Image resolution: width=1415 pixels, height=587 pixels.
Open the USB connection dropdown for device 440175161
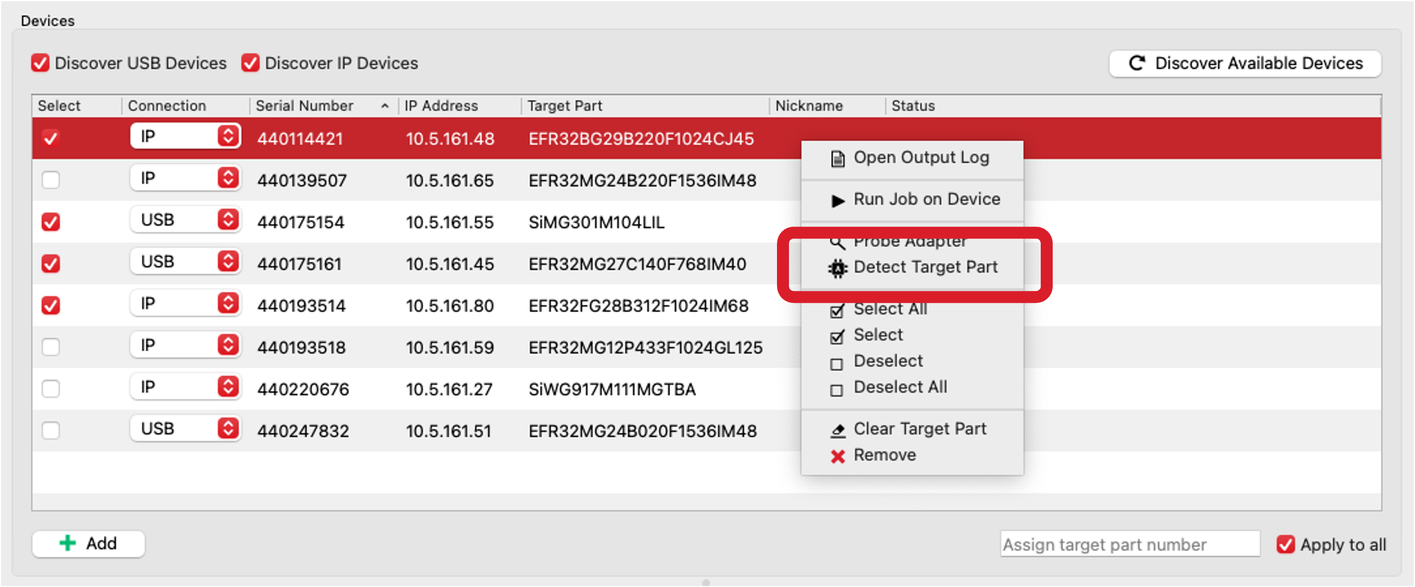185,261
